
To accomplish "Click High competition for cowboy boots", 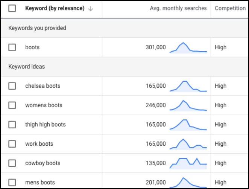I will click(x=220, y=163).
